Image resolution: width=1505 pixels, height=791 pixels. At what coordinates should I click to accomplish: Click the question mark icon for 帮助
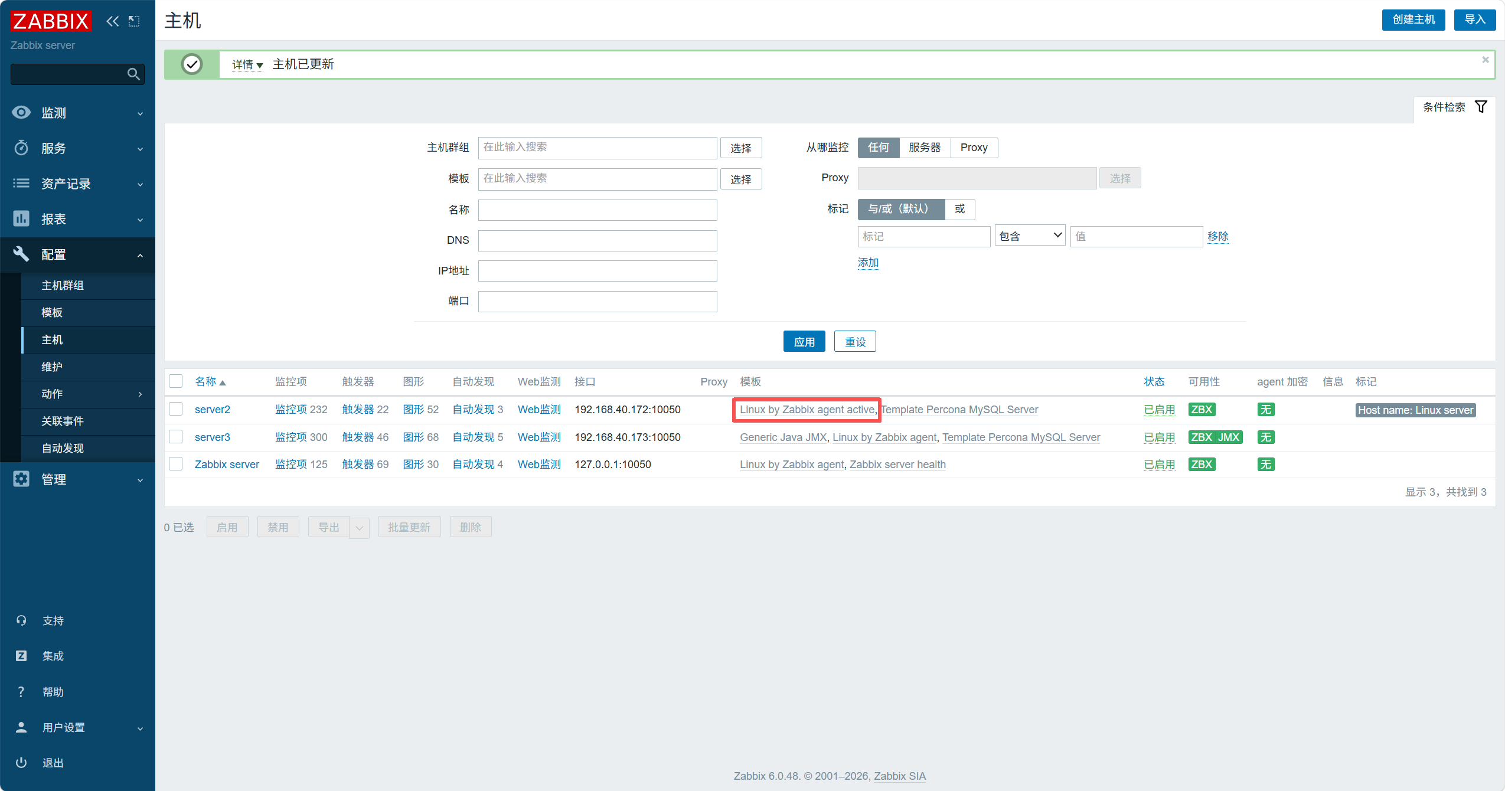click(x=21, y=692)
